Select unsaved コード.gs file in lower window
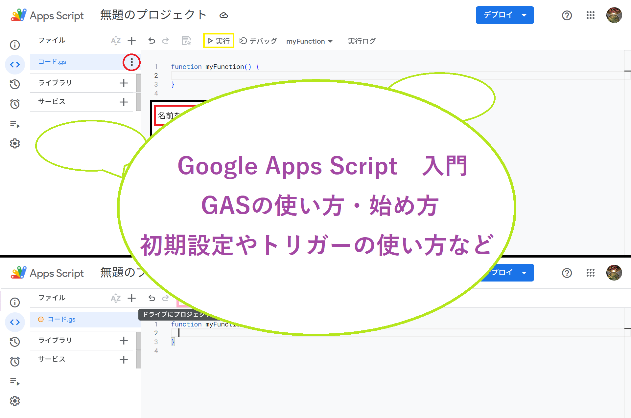This screenshot has height=418, width=631. (x=85, y=320)
